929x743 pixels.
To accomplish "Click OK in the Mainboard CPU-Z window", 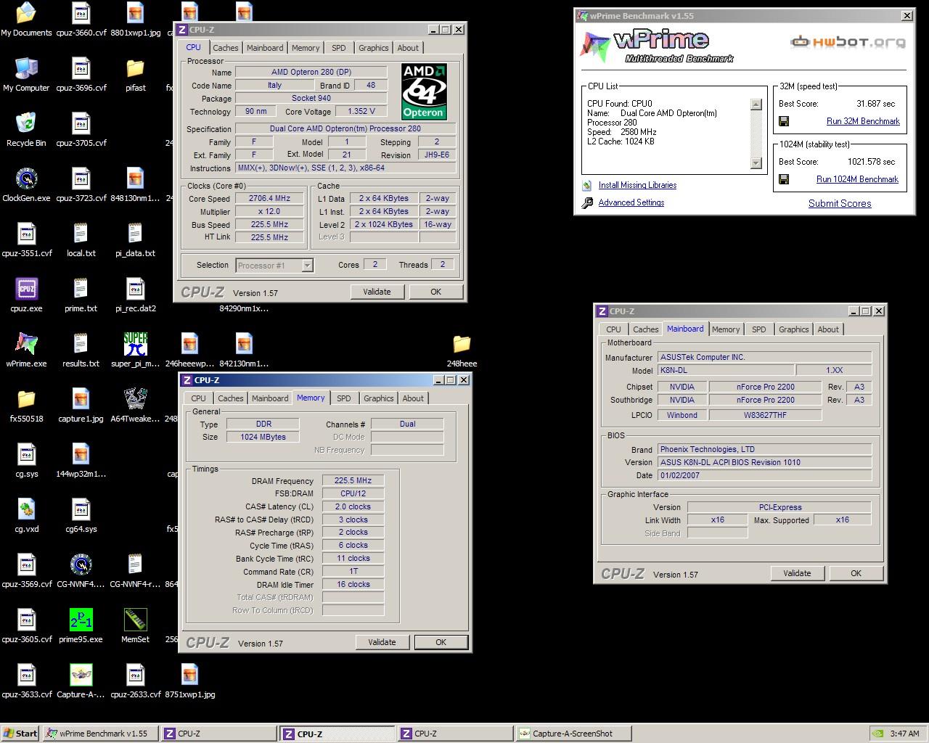I will click(x=856, y=573).
